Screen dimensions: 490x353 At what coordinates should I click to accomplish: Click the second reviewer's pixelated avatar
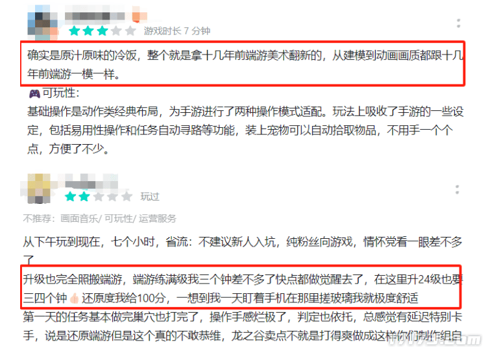pyautogui.click(x=39, y=189)
